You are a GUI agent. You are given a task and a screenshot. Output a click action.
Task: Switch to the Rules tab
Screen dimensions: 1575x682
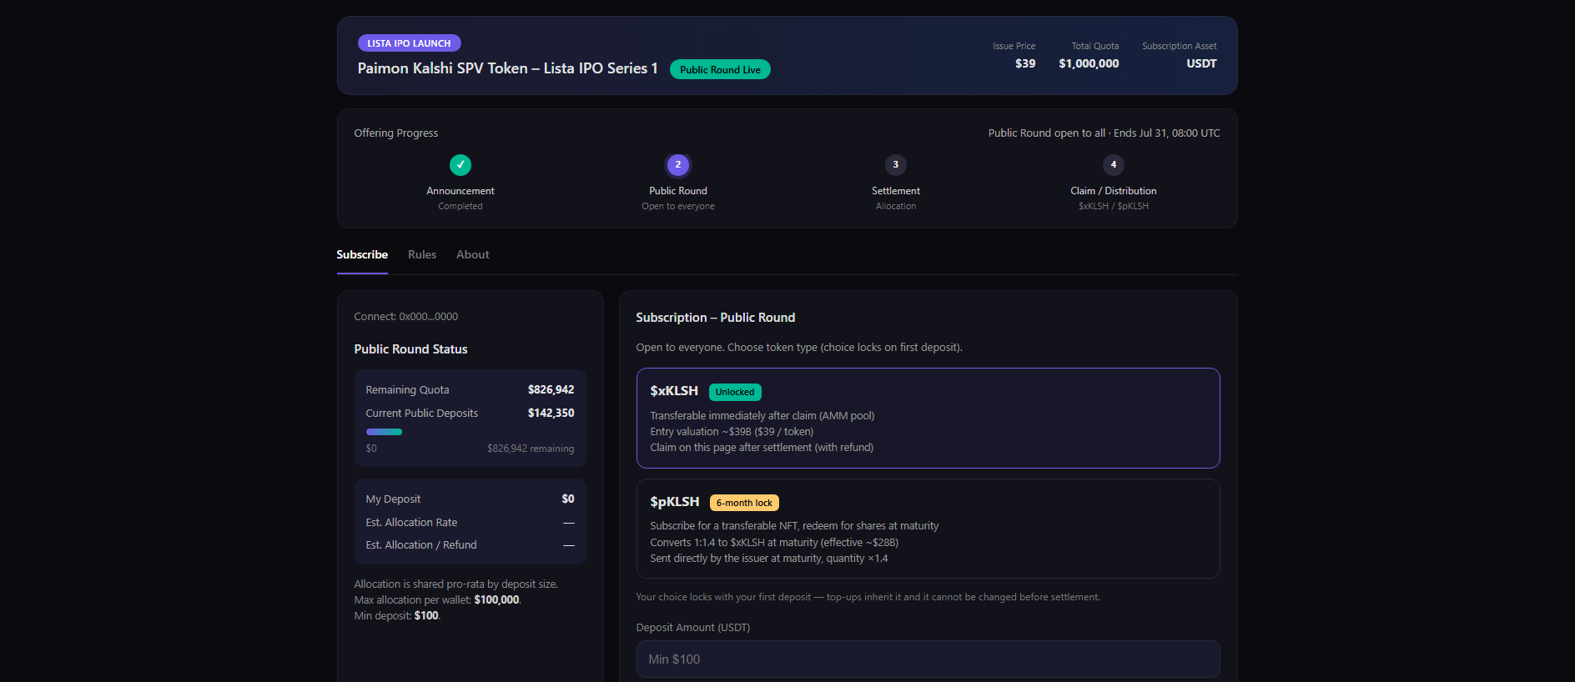coord(422,255)
